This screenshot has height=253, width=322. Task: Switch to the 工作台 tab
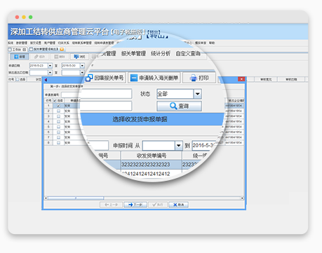18,49
